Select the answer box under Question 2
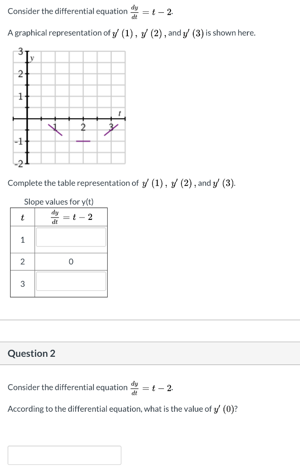The image size is (300, 469). [64, 454]
